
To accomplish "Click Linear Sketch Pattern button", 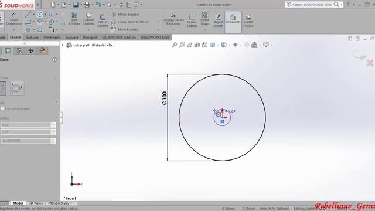I will [x=130, y=22].
